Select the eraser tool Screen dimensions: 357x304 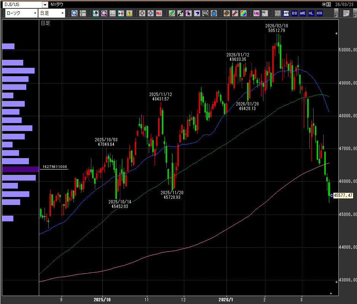click(x=197, y=13)
